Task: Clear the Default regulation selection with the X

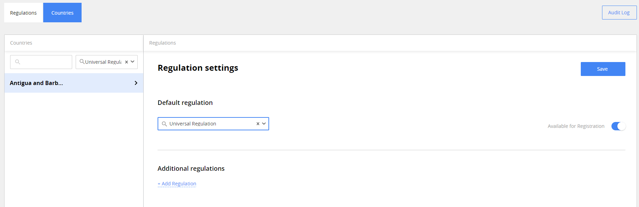Action: click(x=258, y=124)
